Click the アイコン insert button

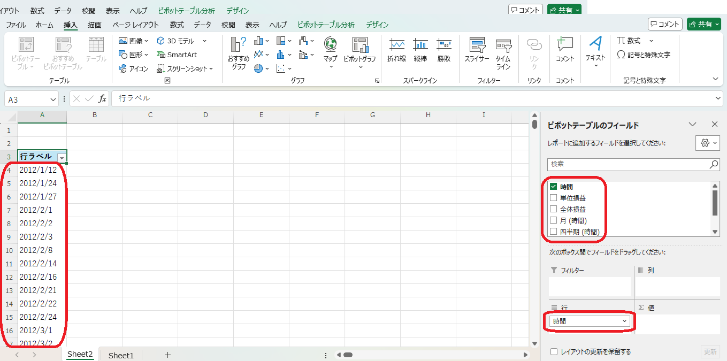click(133, 68)
